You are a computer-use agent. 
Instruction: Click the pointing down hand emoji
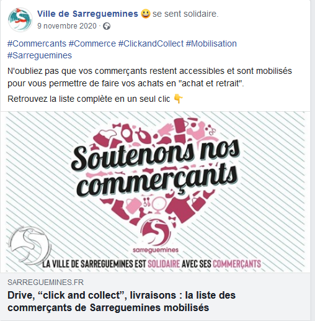tap(178, 99)
